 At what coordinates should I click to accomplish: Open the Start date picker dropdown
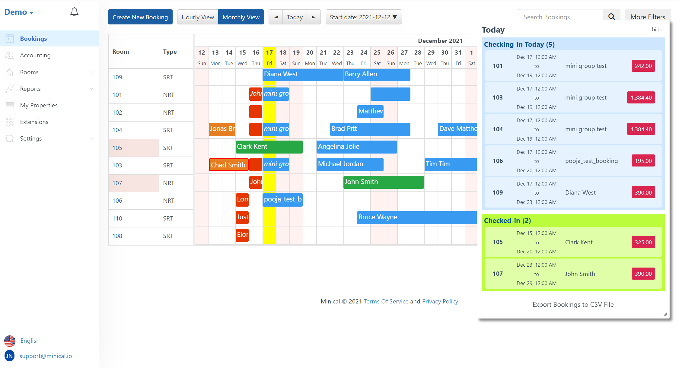[x=363, y=17]
